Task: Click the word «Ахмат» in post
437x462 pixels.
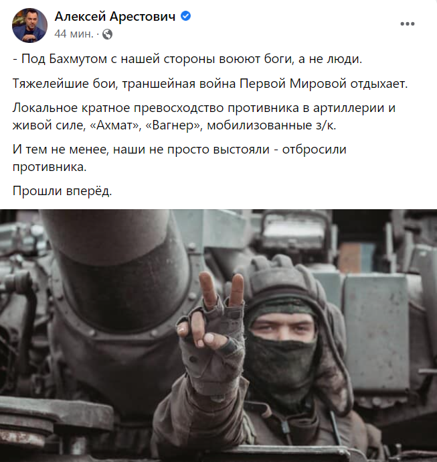Action: (x=114, y=125)
